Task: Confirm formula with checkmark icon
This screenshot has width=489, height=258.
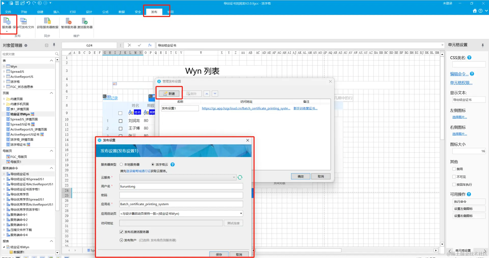Action: click(139, 45)
